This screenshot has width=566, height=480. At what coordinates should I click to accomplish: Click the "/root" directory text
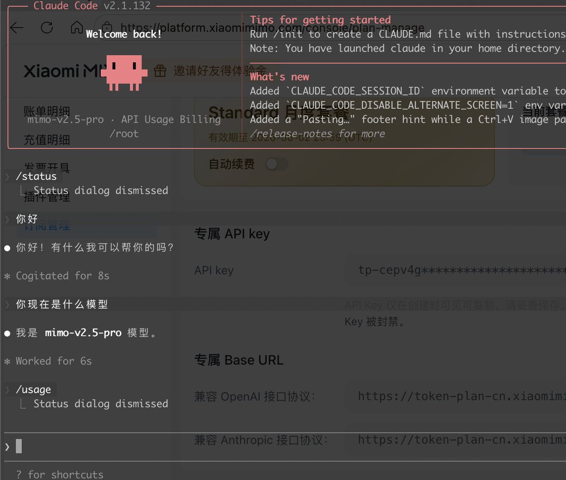tap(124, 134)
